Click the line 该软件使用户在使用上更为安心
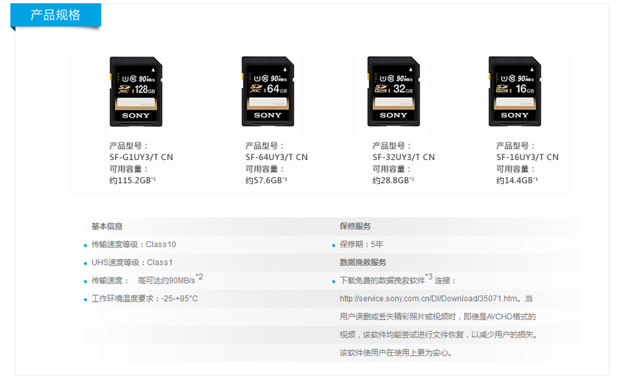The width and height of the screenshot is (621, 380). click(x=396, y=352)
